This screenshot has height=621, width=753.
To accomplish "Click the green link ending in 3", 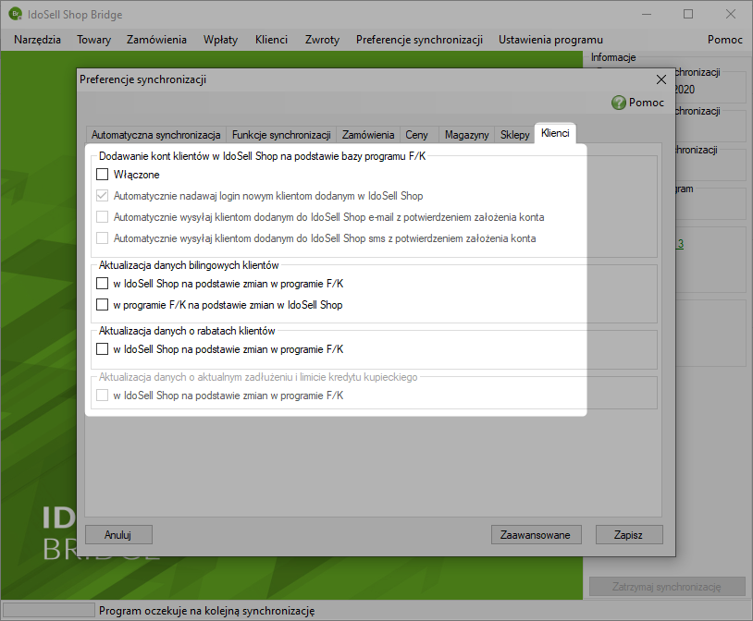I will tap(680, 244).
